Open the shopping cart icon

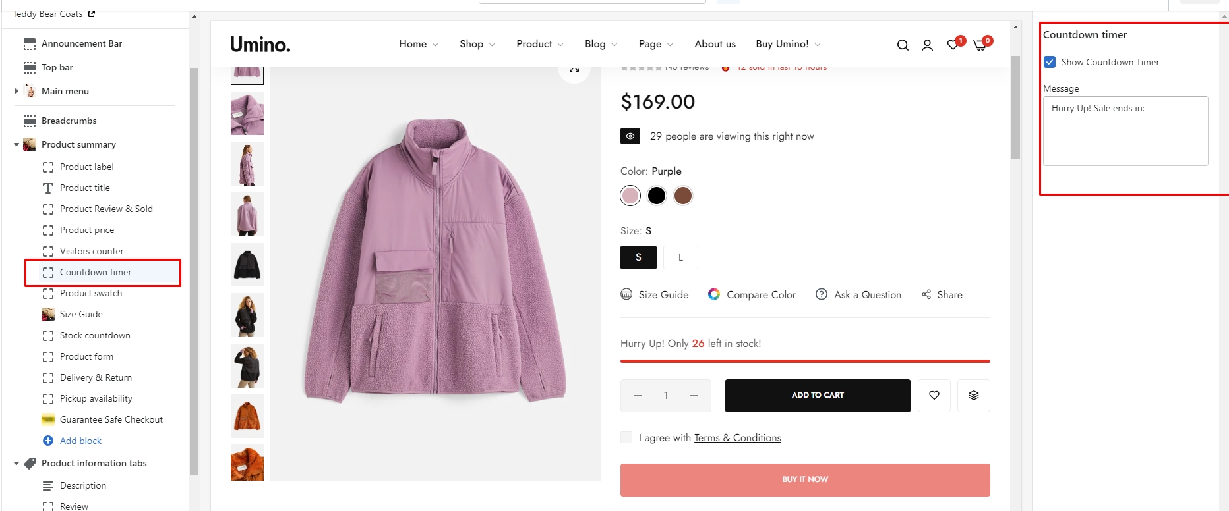tap(980, 45)
